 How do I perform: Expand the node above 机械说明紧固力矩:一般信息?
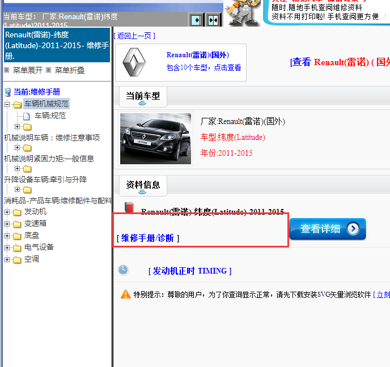17,148
